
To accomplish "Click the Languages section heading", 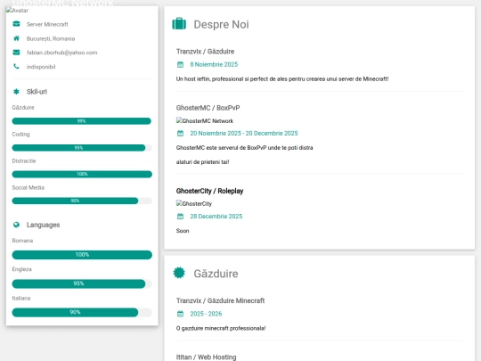I will click(44, 225).
